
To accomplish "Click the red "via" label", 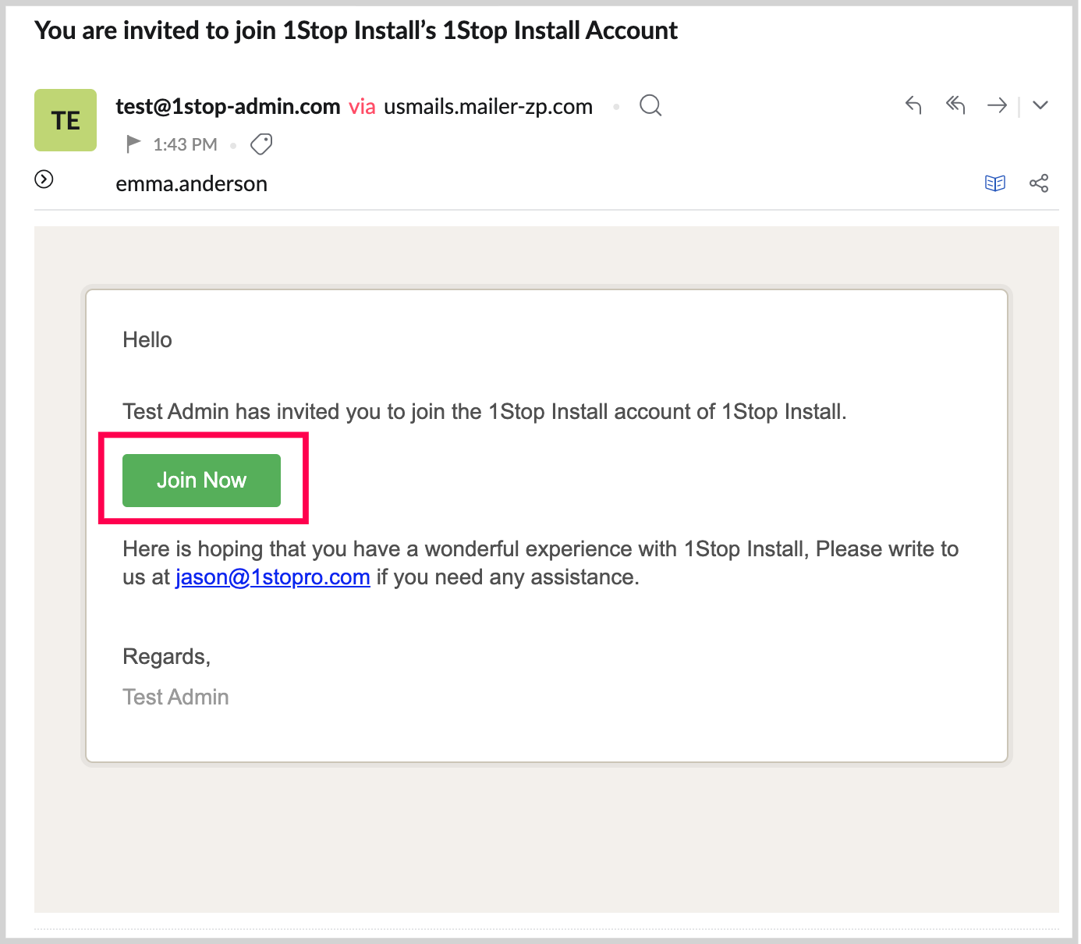I will [362, 107].
